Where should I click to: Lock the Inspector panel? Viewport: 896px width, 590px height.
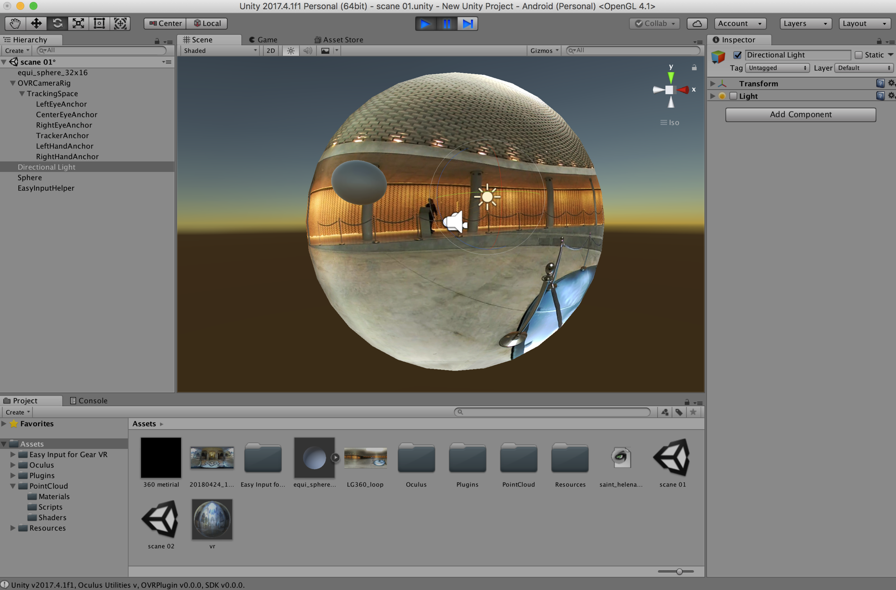tap(879, 41)
